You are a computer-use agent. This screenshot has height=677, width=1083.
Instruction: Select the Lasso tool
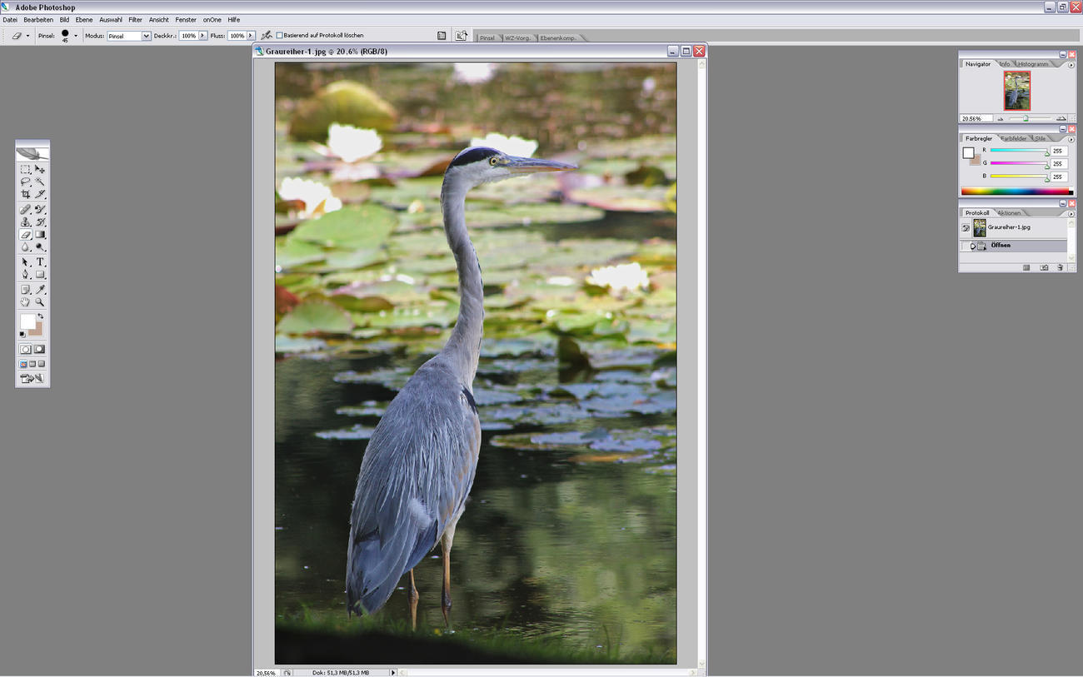[x=26, y=181]
